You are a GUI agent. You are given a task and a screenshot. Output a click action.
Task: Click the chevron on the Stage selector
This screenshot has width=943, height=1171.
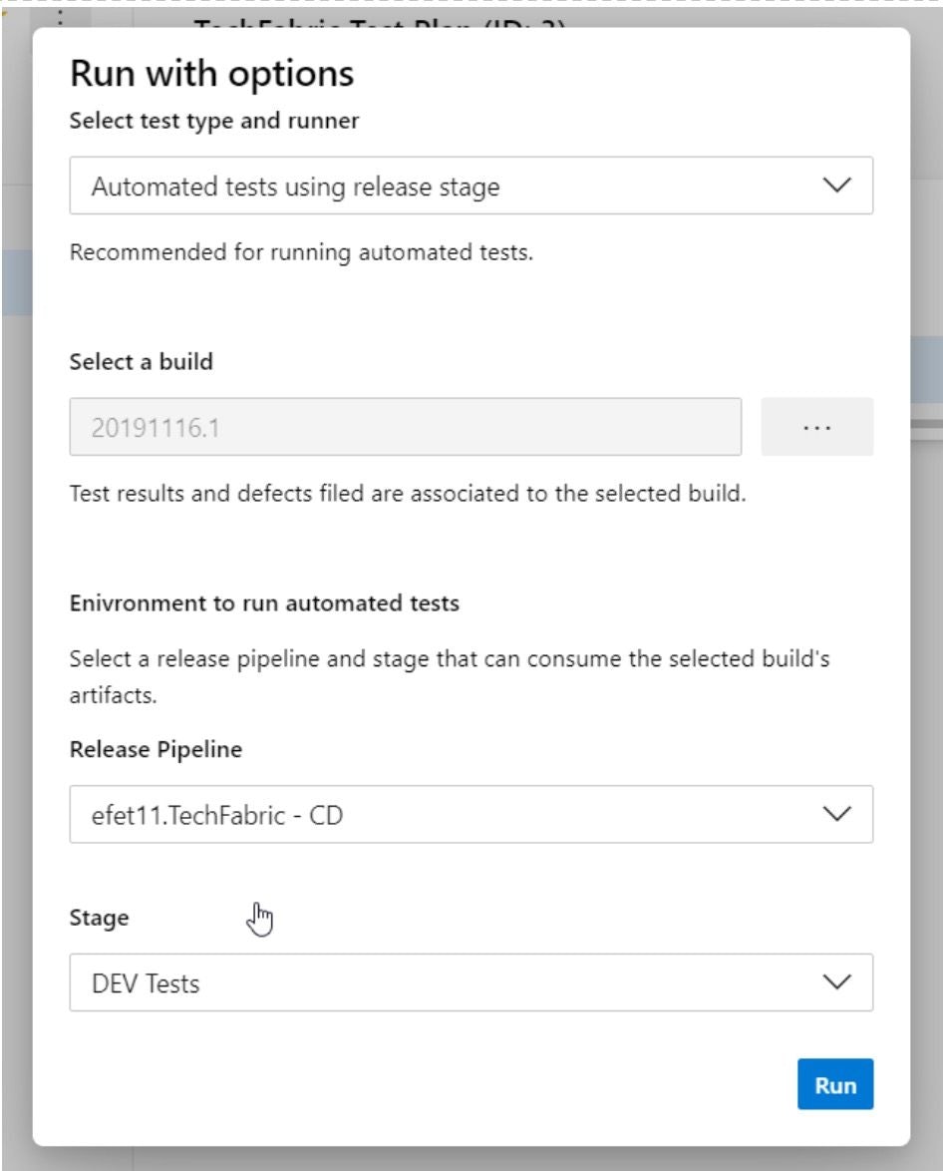pos(838,982)
